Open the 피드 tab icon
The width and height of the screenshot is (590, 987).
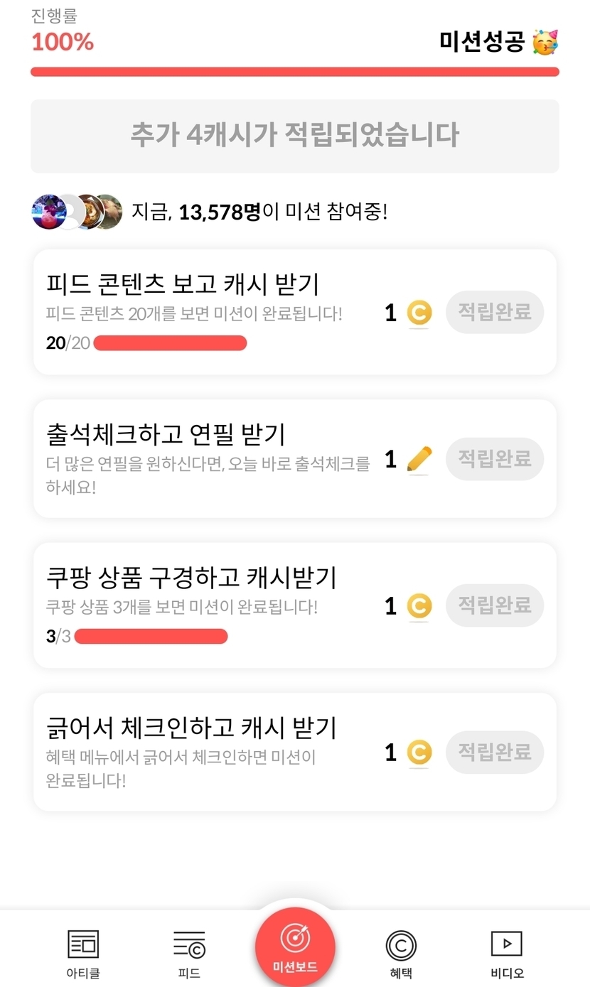click(189, 945)
